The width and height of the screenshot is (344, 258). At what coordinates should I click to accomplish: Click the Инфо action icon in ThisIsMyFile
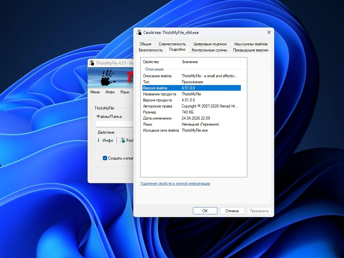98,140
